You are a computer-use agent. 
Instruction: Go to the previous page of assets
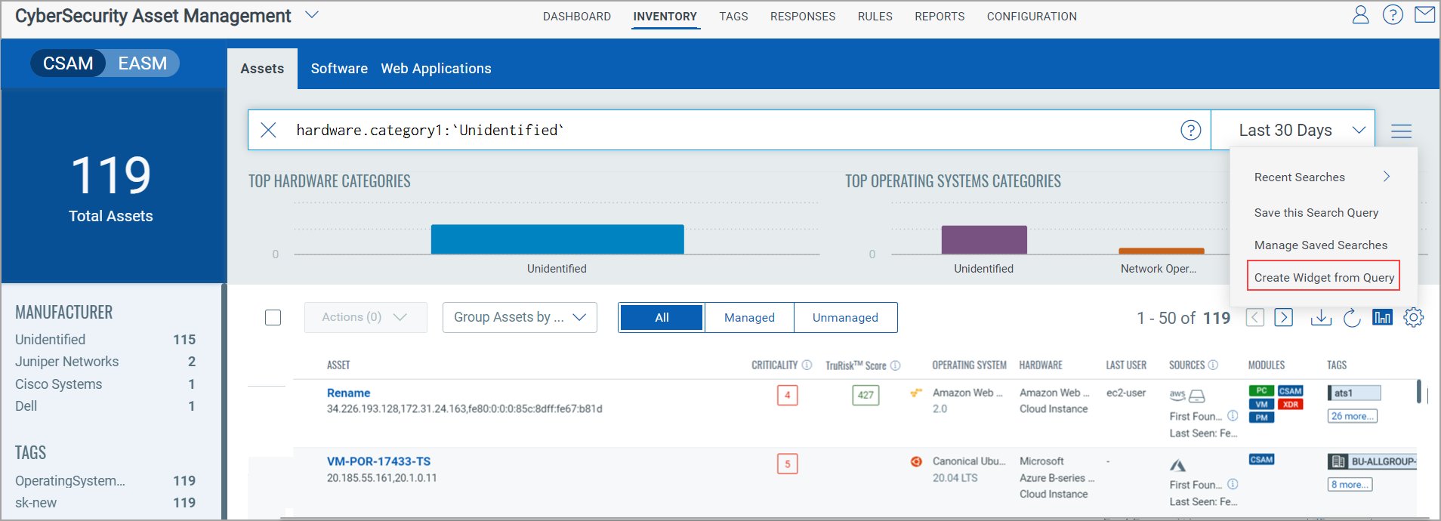coord(1255,317)
